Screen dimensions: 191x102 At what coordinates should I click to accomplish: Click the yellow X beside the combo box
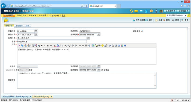click(x=189, y=15)
